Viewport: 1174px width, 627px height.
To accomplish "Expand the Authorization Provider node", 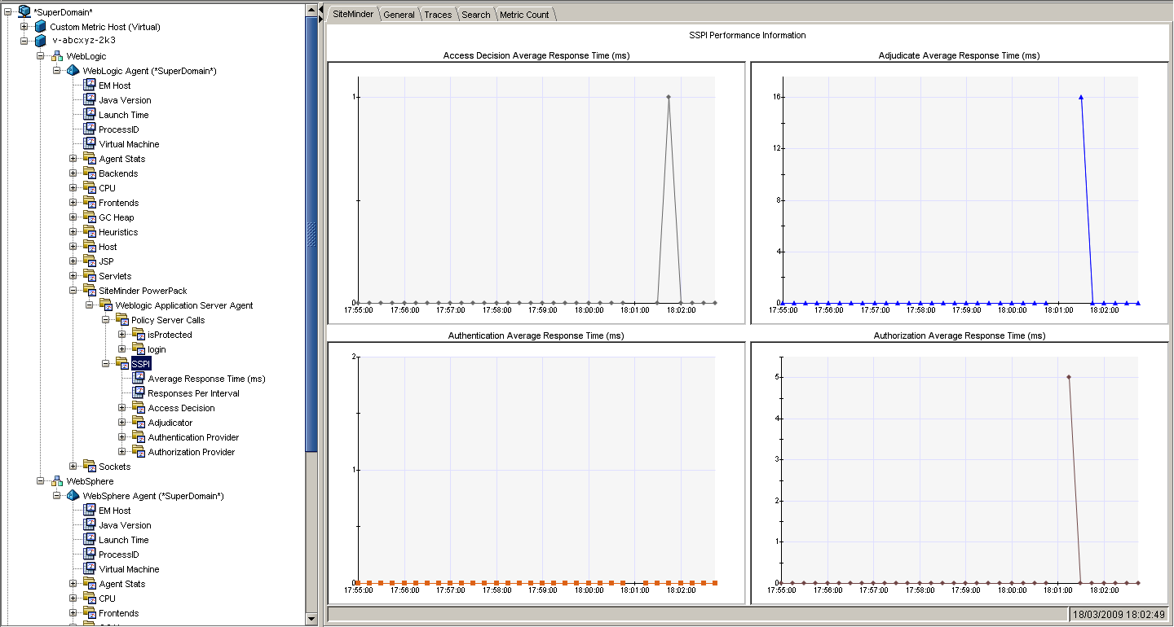I will pos(122,452).
